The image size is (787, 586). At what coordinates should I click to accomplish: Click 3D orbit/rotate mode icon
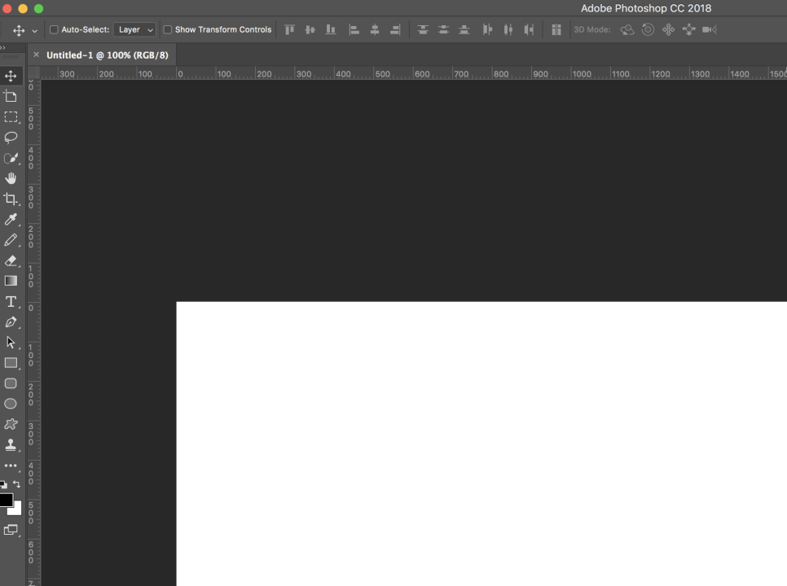click(x=627, y=29)
